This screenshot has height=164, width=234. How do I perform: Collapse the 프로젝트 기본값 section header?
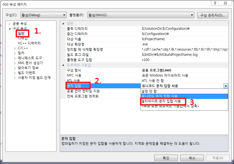click(64, 65)
